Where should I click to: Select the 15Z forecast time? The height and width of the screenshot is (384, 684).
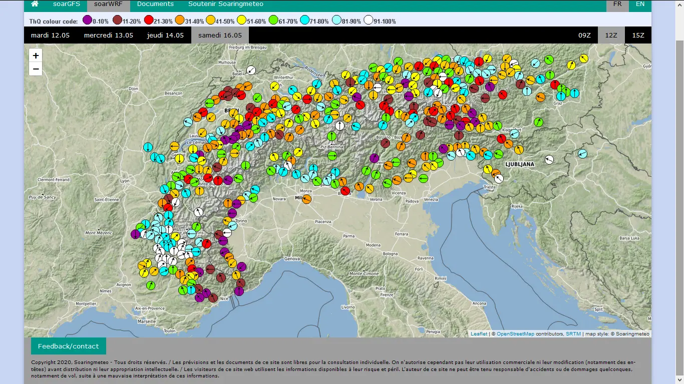638,35
